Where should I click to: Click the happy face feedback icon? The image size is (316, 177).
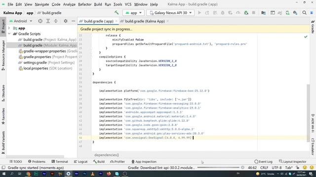[305, 168]
